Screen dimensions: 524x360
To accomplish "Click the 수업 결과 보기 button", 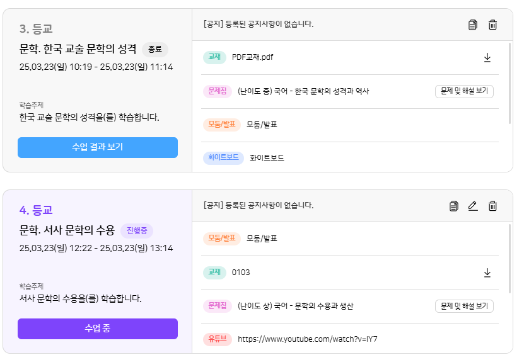I will 98,147.
